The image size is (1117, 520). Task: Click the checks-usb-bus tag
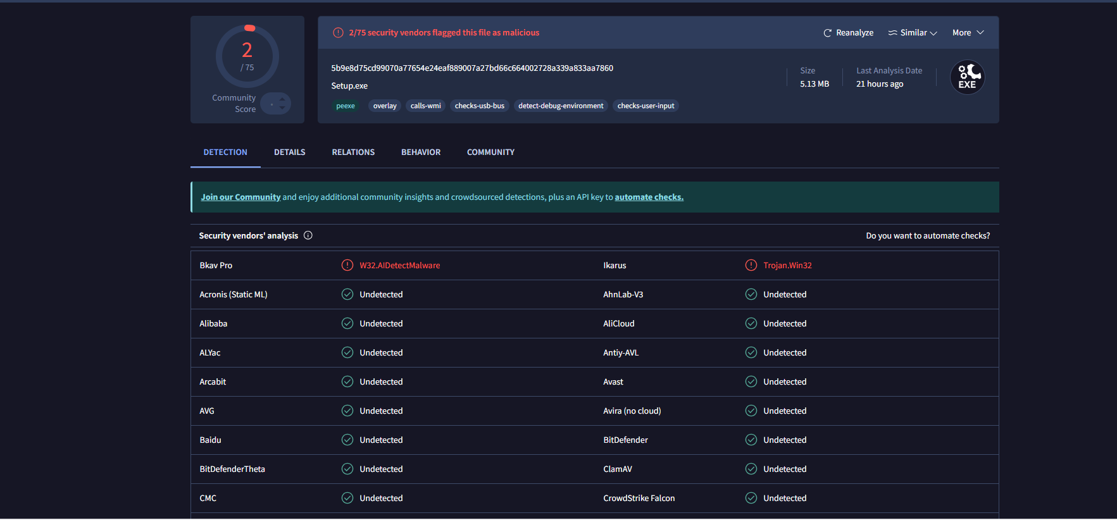pos(480,106)
